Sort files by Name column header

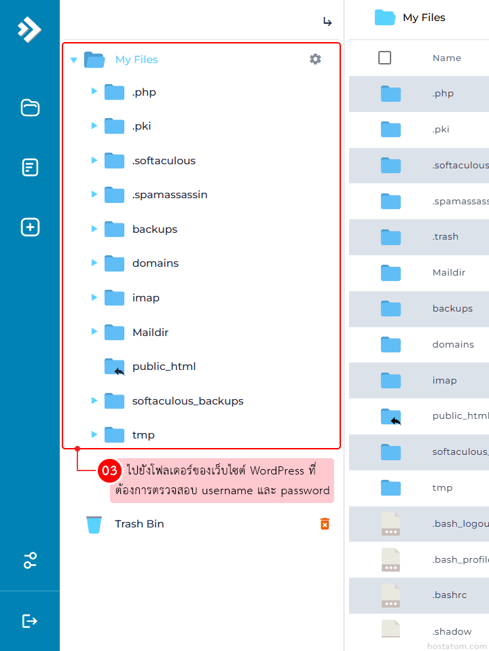coord(446,58)
